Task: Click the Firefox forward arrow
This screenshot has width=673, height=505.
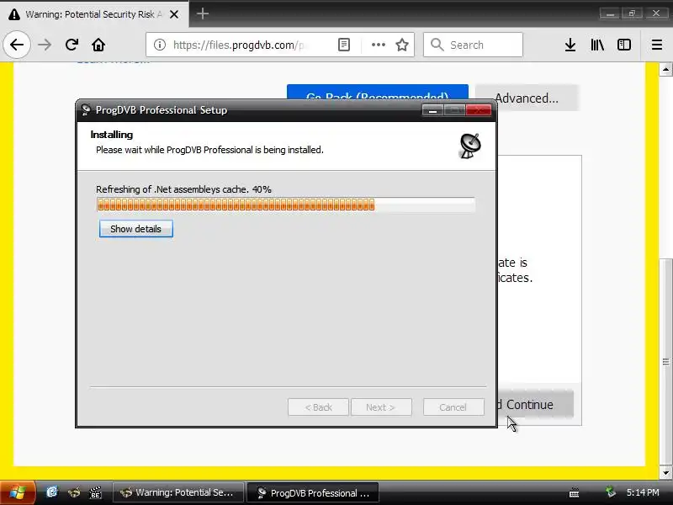Action: [45, 45]
